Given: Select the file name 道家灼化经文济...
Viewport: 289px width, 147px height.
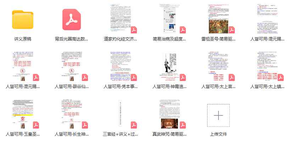Looking at the screenshot, I should pos(120,39).
